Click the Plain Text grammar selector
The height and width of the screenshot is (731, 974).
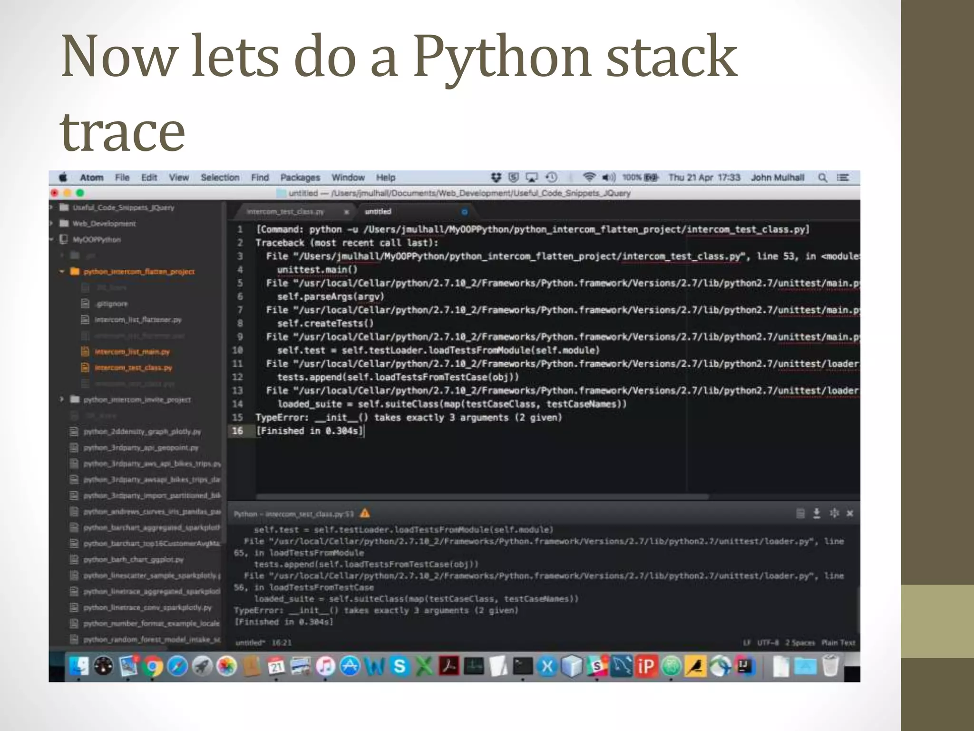[x=838, y=642]
